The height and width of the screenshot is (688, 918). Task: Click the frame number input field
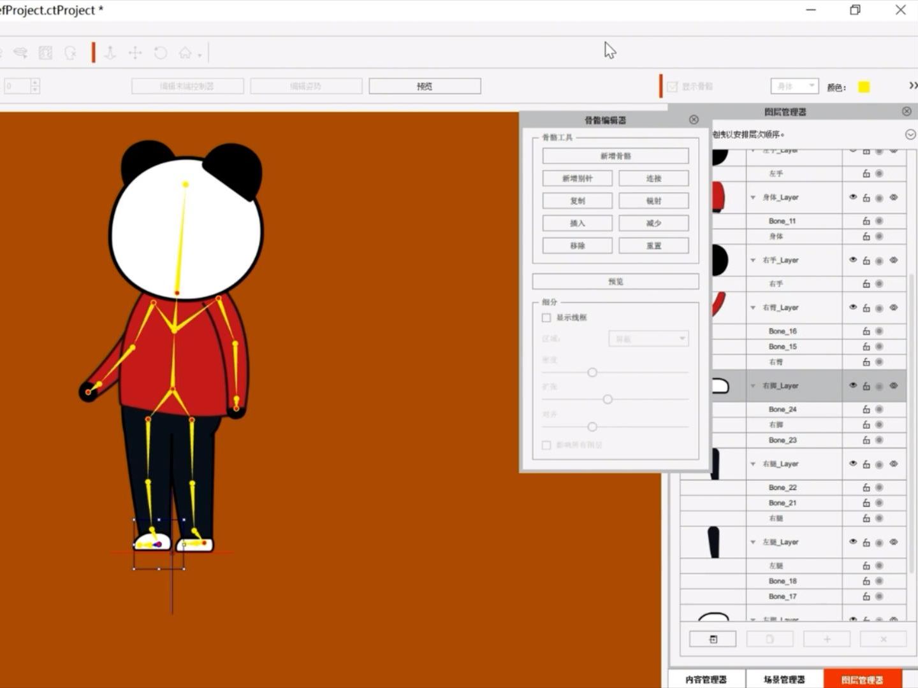pos(18,85)
